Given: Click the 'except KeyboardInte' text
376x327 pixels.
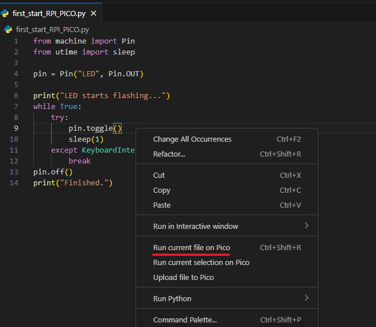Looking at the screenshot, I should pos(93,150).
